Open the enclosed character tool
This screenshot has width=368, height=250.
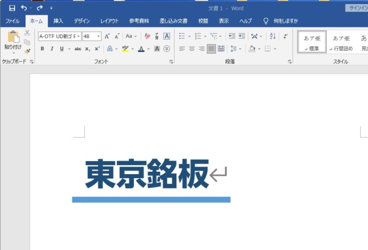166,48
